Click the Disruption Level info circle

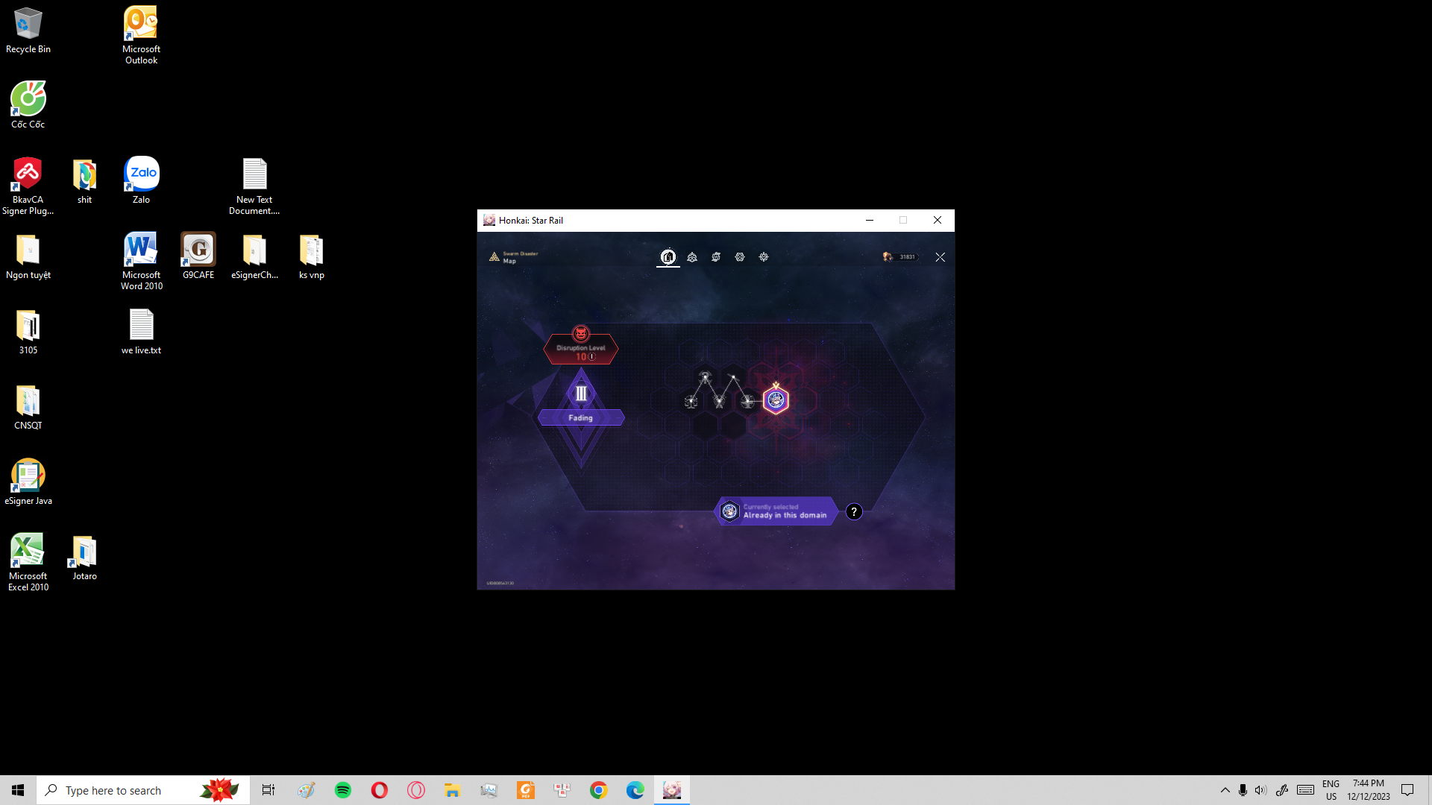[x=592, y=357]
